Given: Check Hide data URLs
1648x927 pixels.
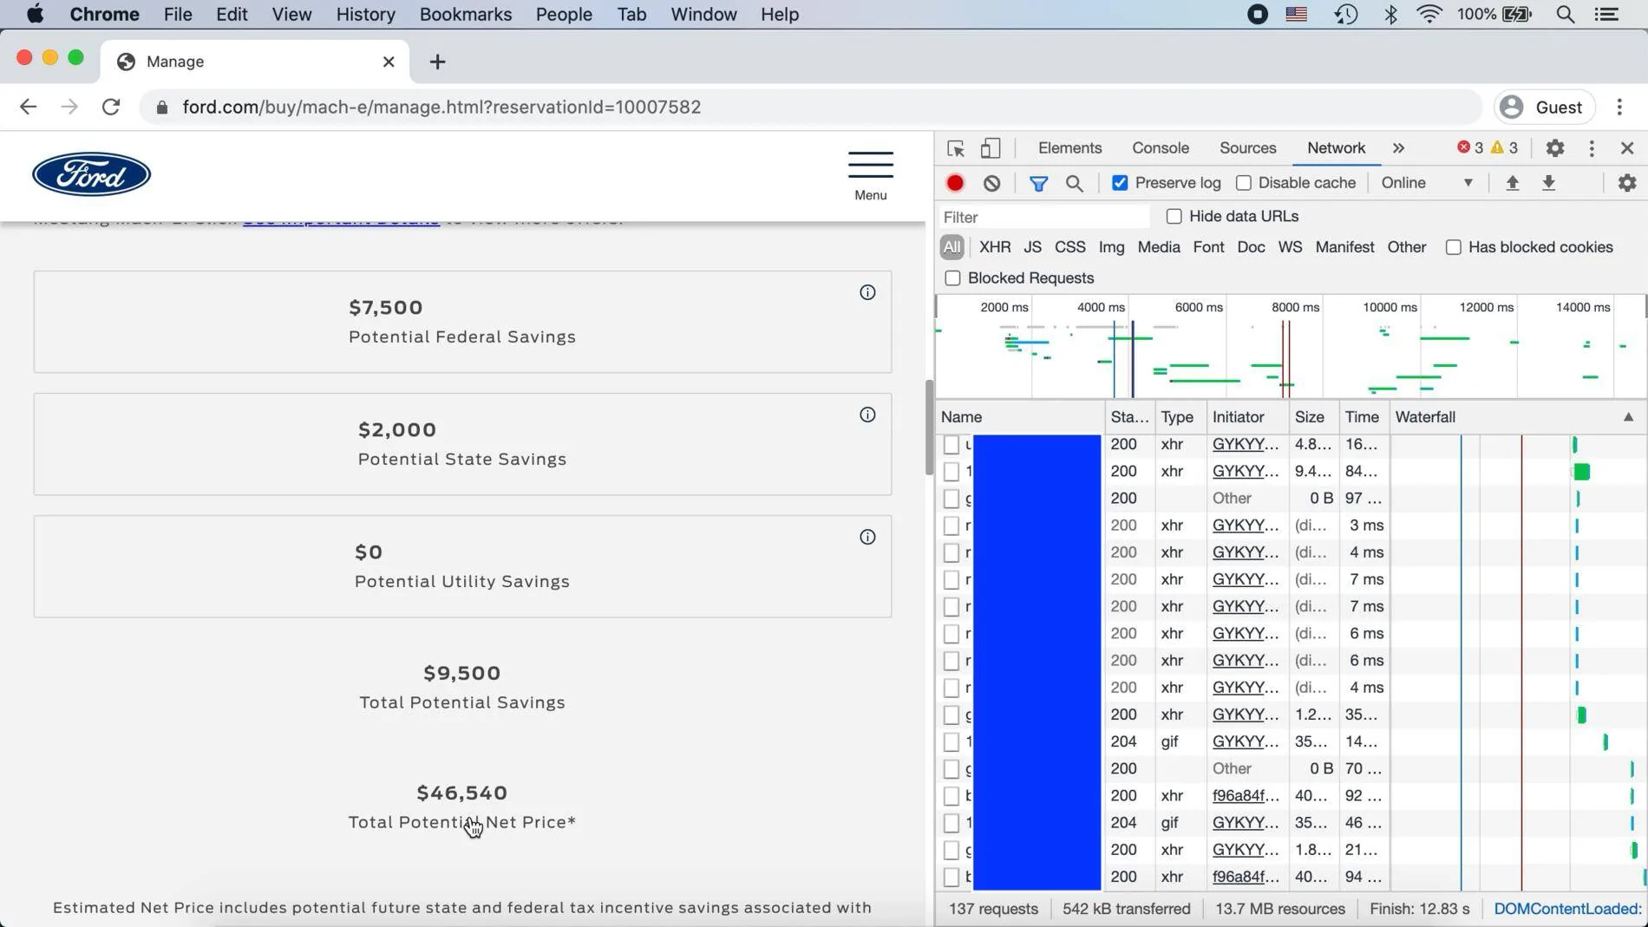Looking at the screenshot, I should click(x=1174, y=216).
